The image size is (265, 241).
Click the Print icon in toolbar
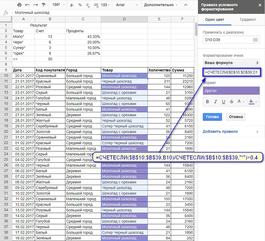click(x=19, y=5)
